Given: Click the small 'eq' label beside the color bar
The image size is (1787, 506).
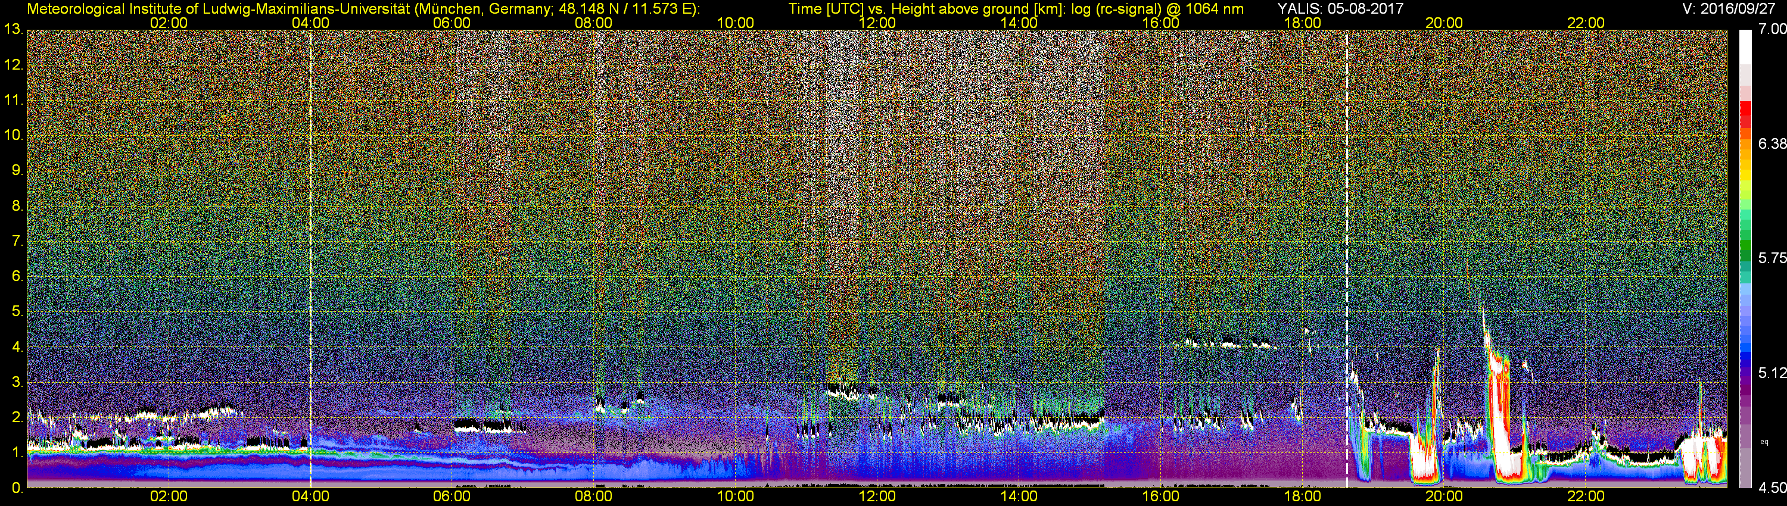Looking at the screenshot, I should coord(1763,441).
